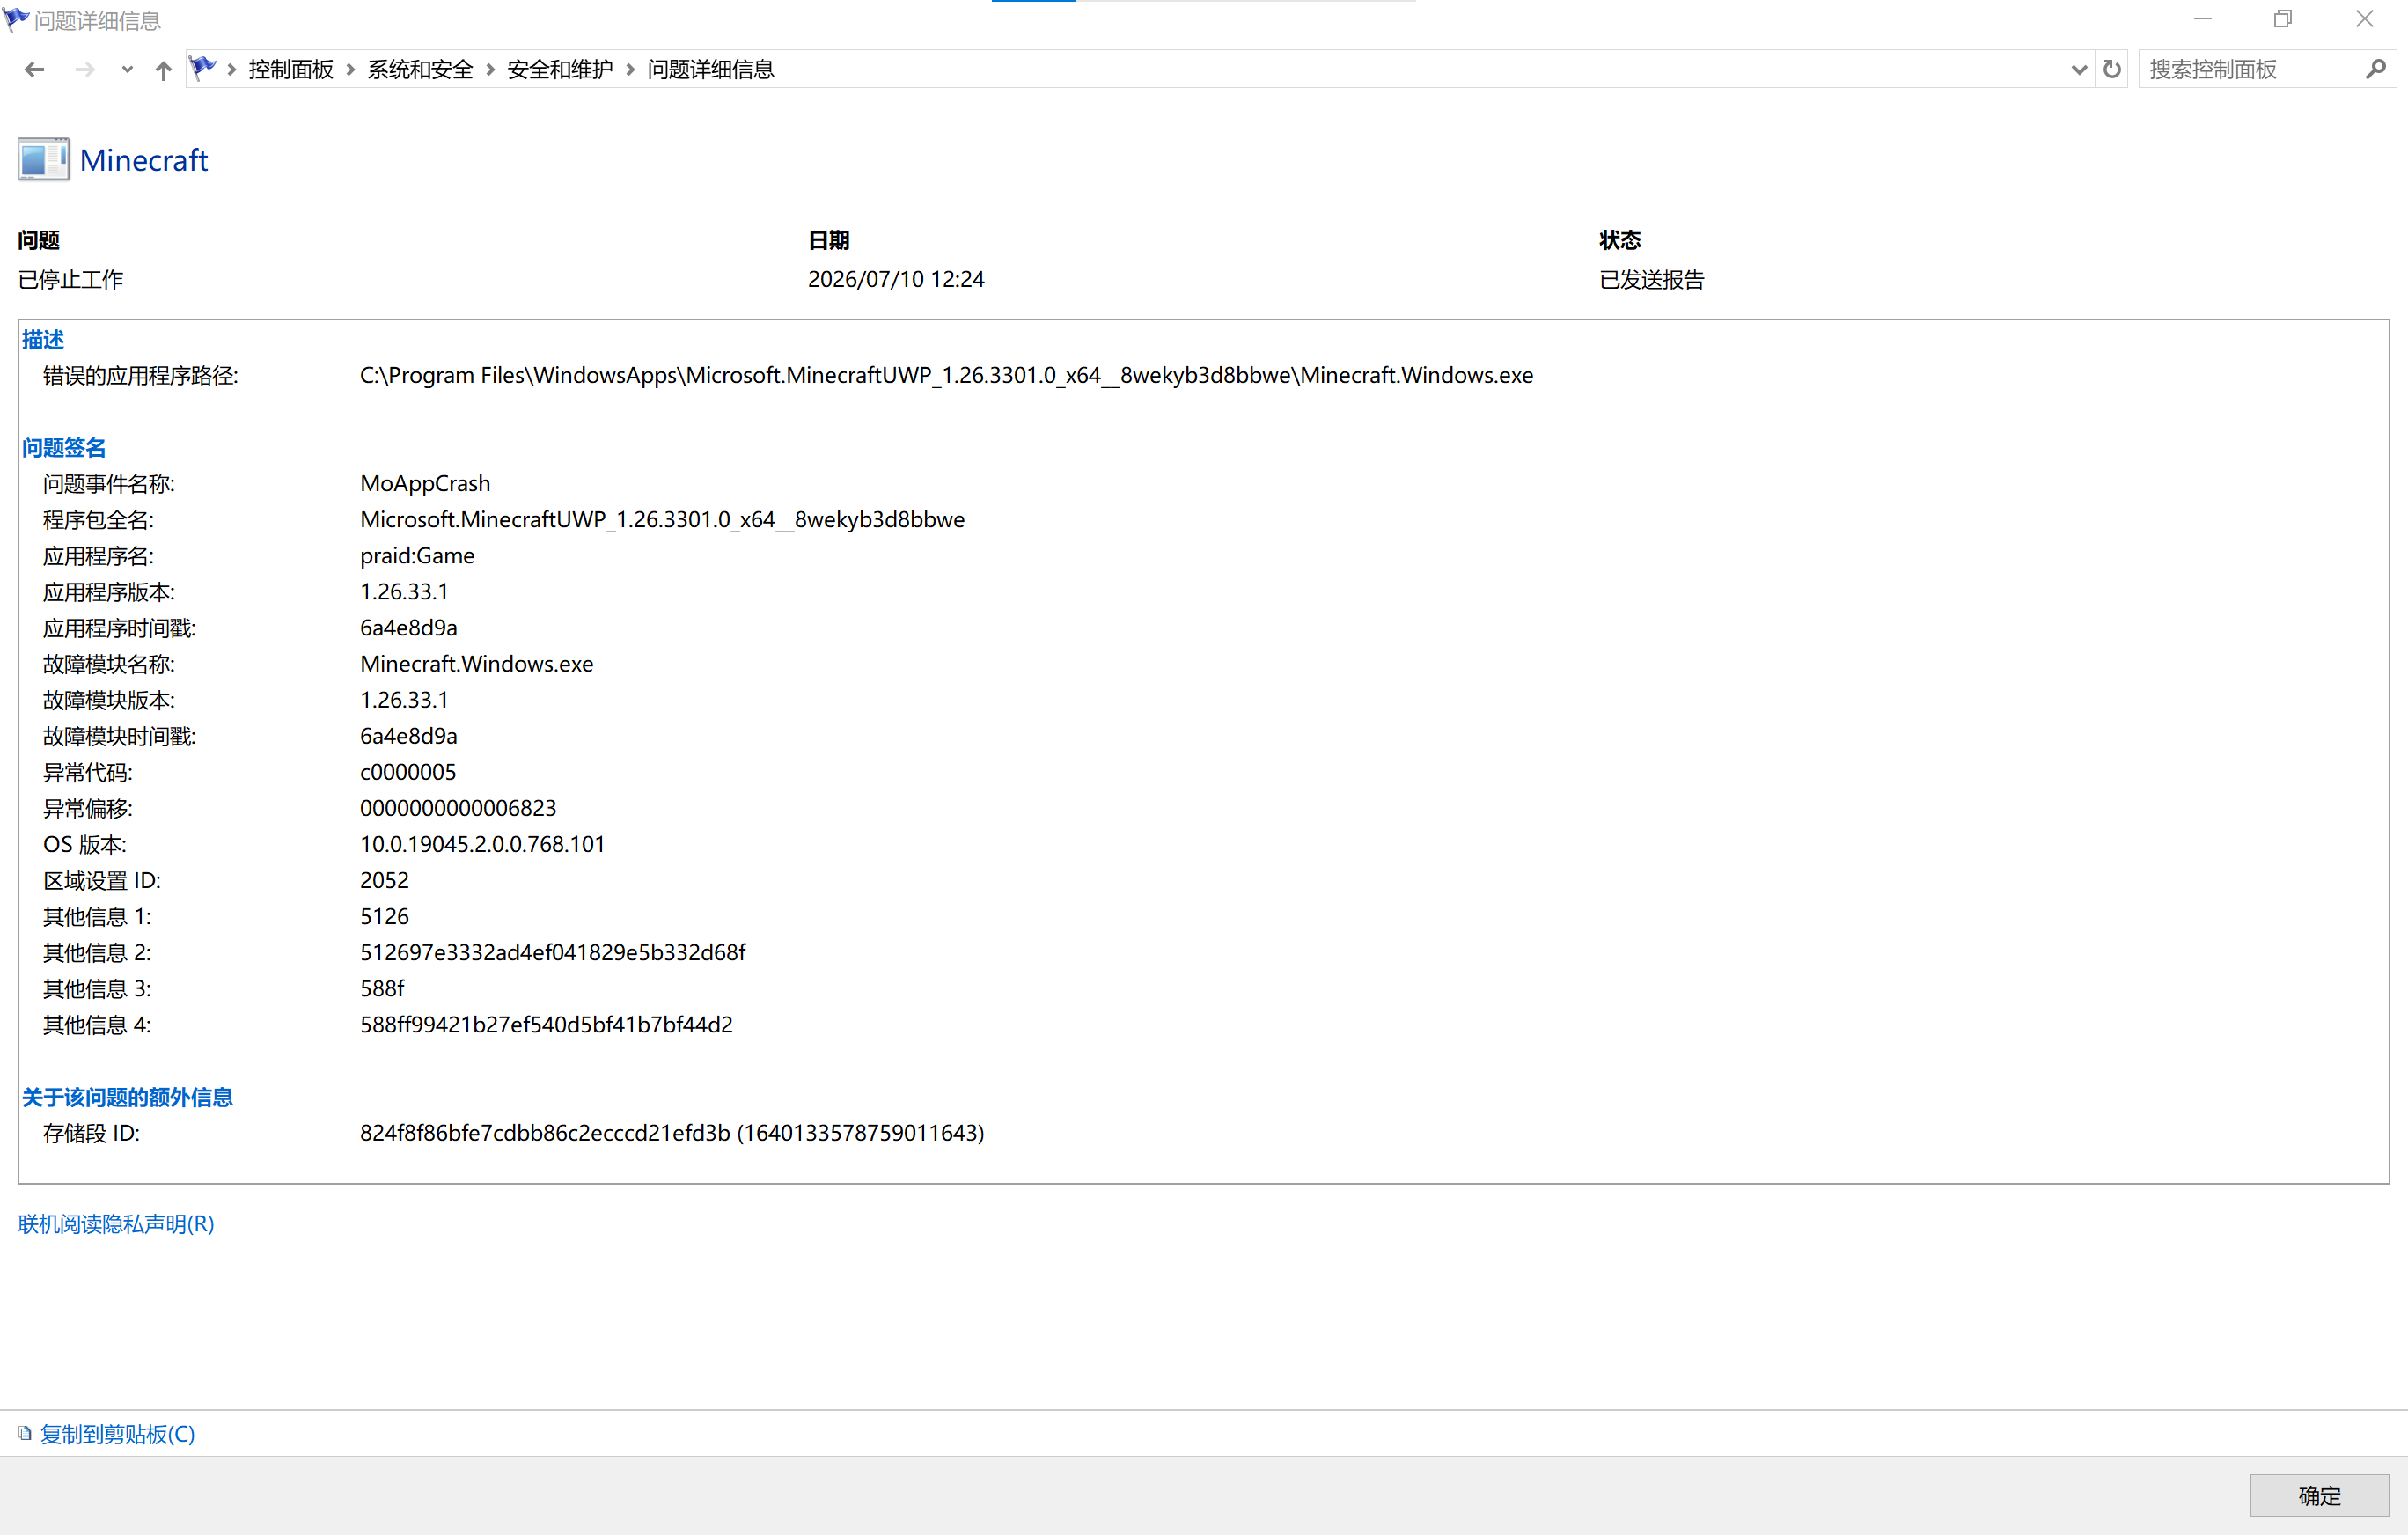Click the copy icon beside 复制到剪贴板
Viewport: 2408px width, 1535px height.
pos(25,1433)
